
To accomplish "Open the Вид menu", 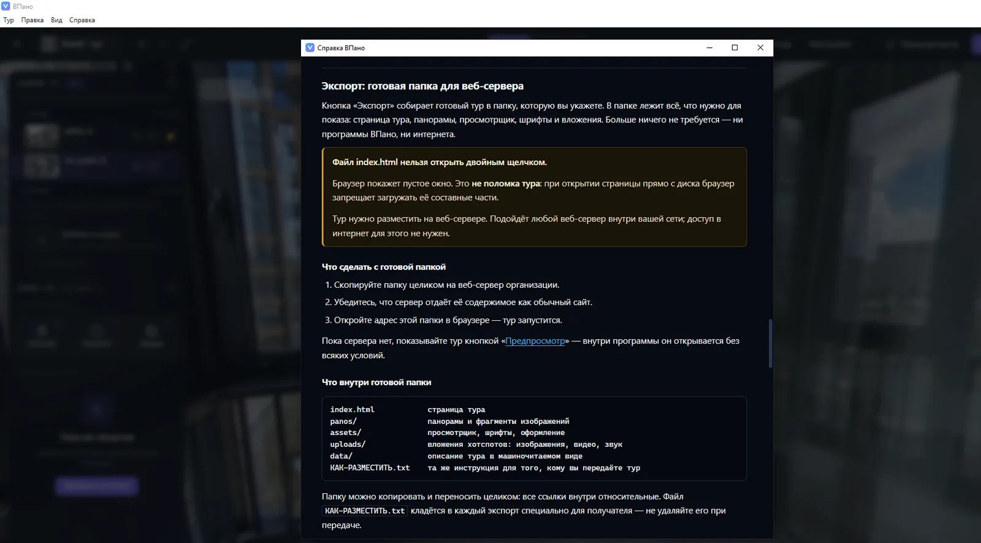I will click(x=56, y=20).
